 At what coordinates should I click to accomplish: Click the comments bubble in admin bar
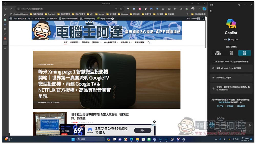click(x=30, y=19)
